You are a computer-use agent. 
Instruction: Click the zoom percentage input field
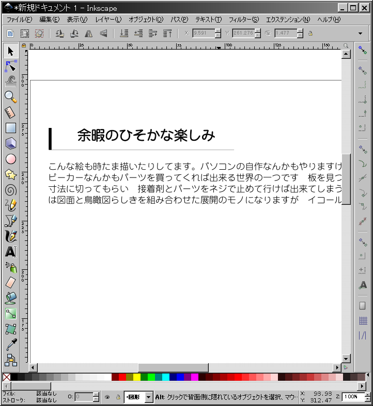(353, 397)
